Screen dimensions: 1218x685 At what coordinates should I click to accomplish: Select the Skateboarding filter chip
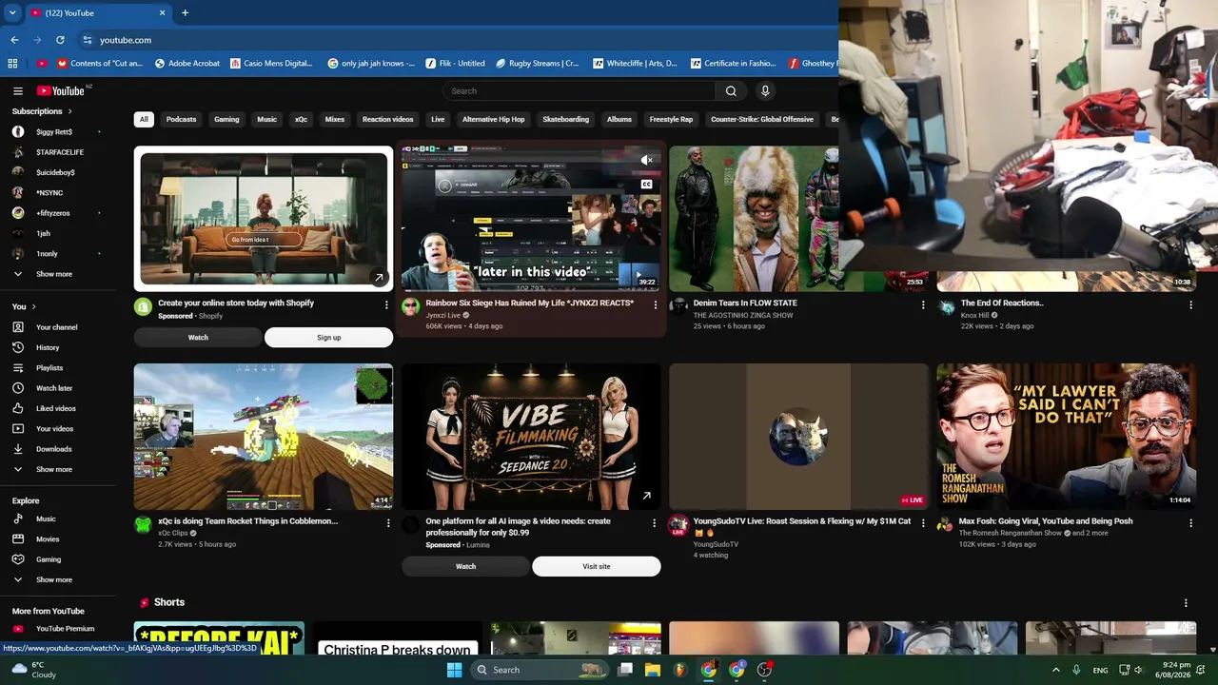coord(566,119)
